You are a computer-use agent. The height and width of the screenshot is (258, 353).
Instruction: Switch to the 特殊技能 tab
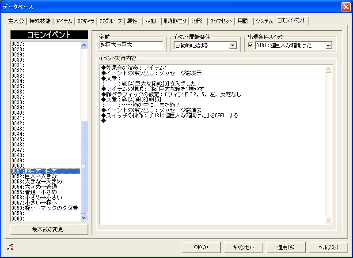[40, 21]
